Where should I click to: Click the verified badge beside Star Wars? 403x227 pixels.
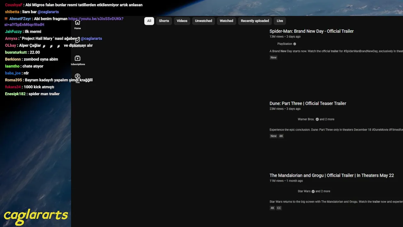point(313,191)
